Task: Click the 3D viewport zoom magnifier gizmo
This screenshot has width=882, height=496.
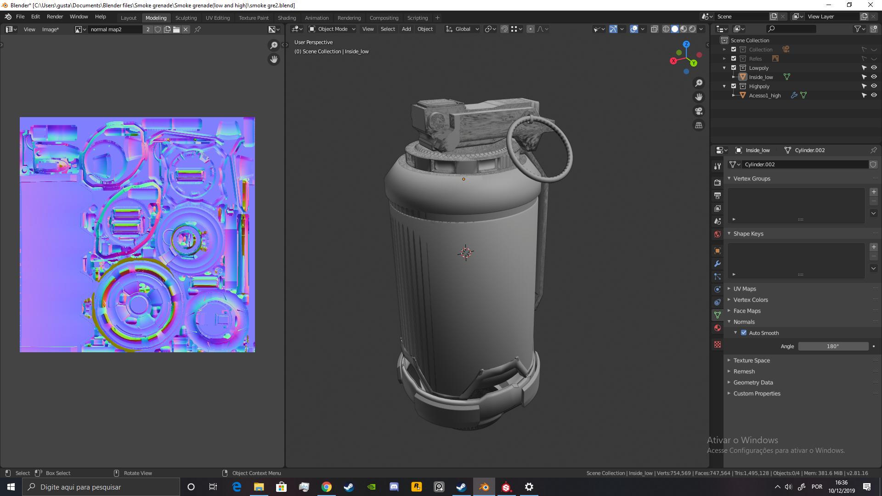Action: [x=699, y=83]
